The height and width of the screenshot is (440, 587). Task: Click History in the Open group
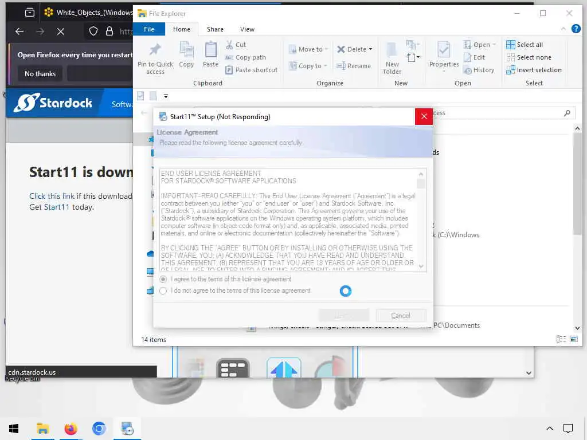click(x=479, y=70)
